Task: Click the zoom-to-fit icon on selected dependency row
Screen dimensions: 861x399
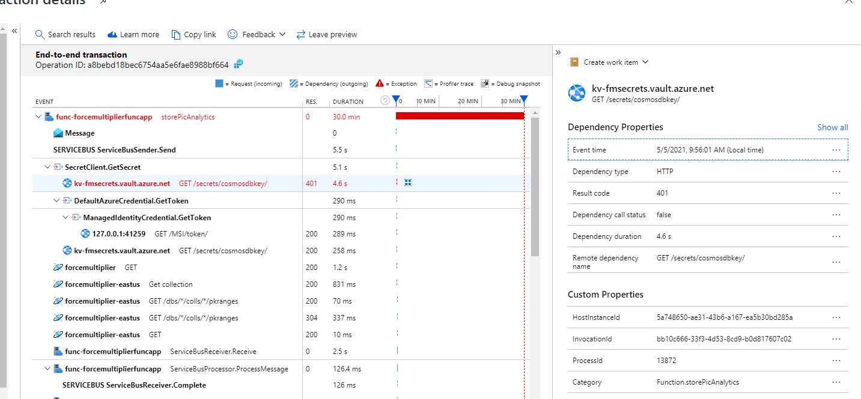Action: pyautogui.click(x=408, y=182)
